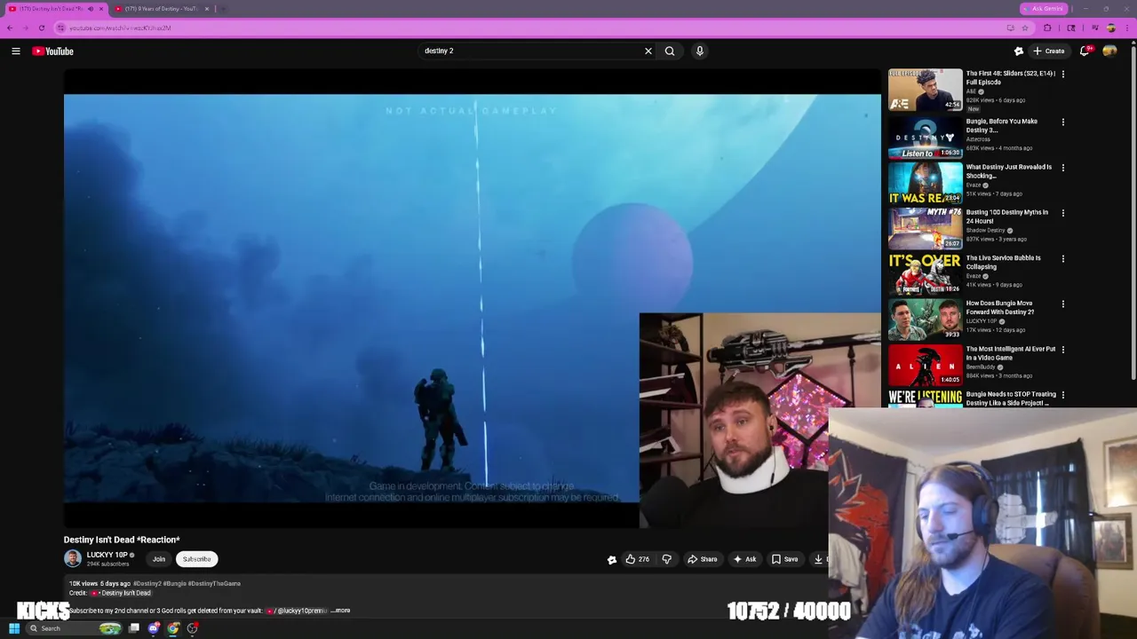Start voice search with the microphone
1137x639 pixels.
point(700,51)
